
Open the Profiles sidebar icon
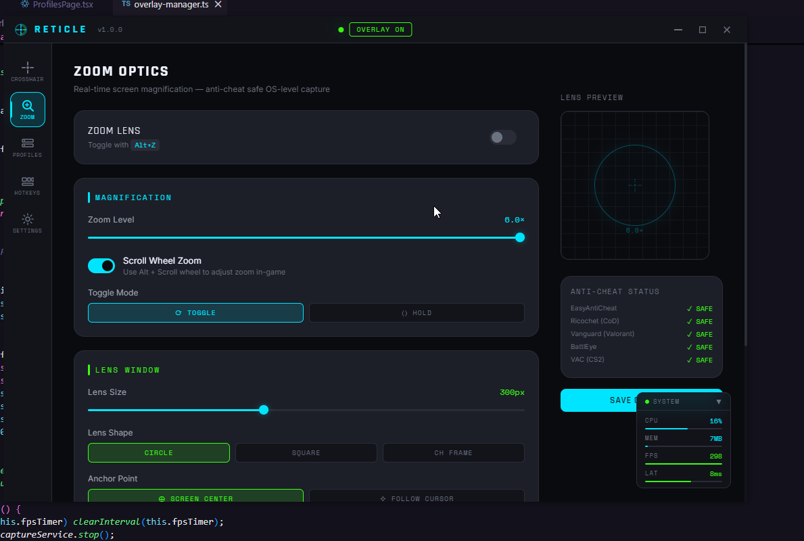pos(27,147)
